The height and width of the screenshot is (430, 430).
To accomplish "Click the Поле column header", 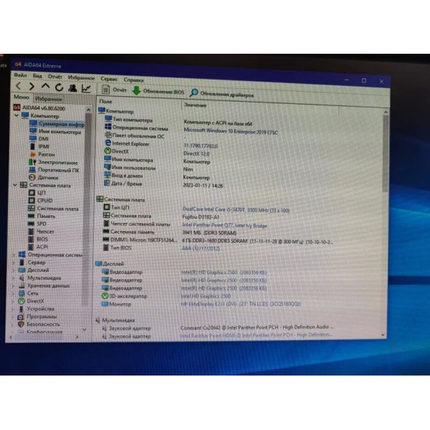I will 105,101.
